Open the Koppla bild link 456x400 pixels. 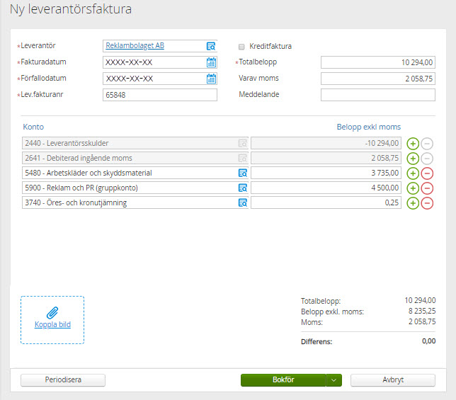(52, 325)
